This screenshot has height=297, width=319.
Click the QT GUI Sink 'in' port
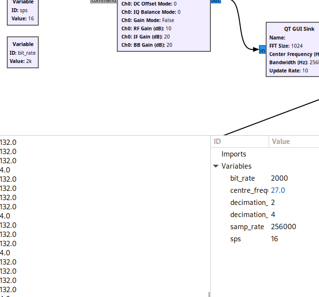click(x=262, y=50)
